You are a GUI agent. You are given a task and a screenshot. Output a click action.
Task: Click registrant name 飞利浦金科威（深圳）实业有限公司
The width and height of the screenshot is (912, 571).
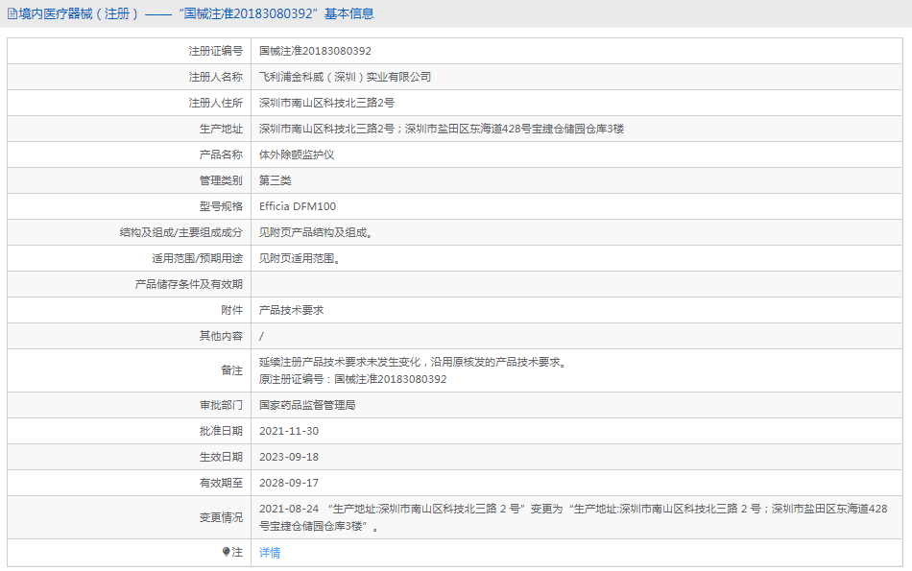pos(346,77)
